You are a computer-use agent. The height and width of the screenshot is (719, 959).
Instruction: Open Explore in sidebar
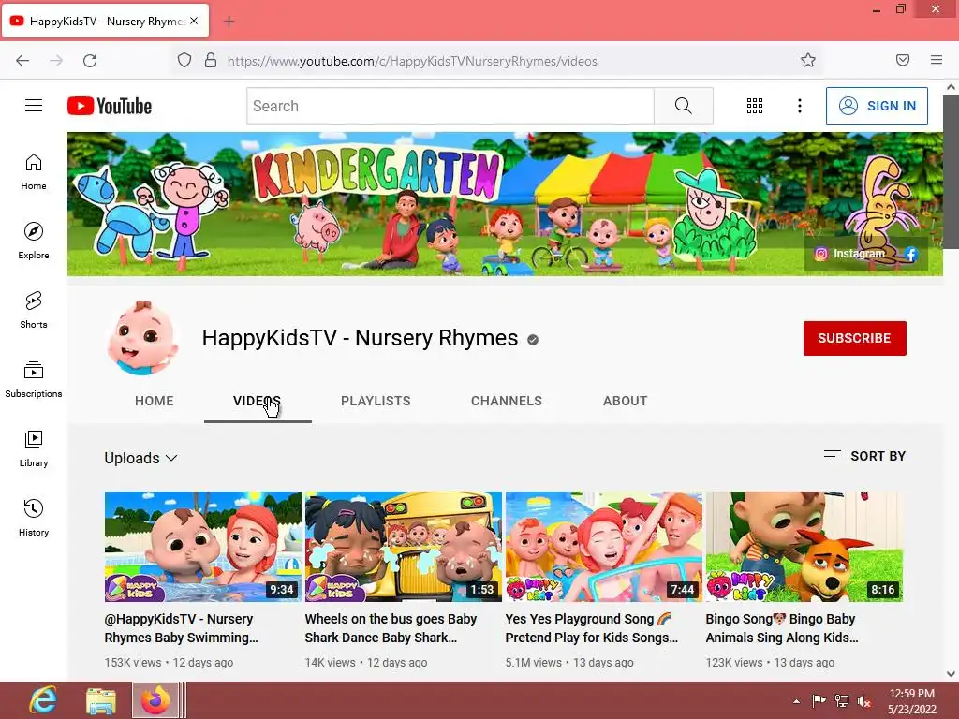point(34,241)
